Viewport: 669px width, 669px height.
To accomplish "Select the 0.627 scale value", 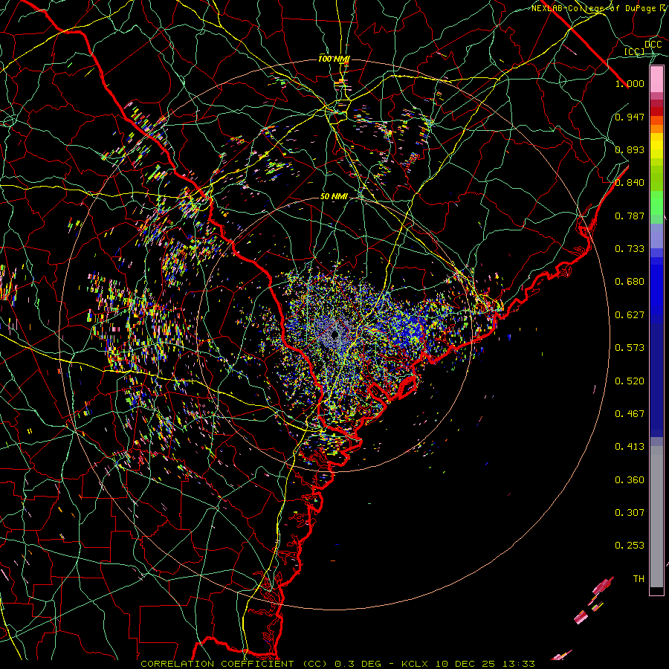I will coord(630,315).
